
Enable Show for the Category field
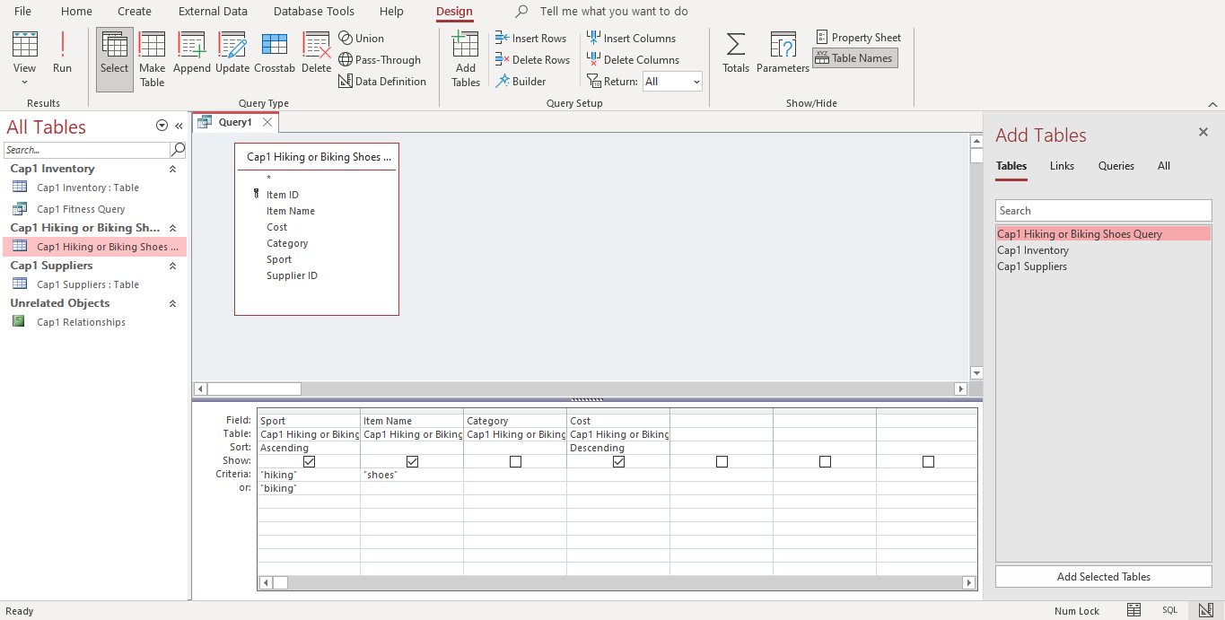[x=515, y=461]
